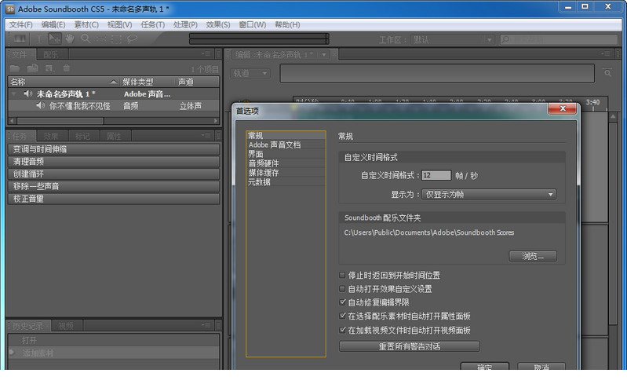Switch to the 标记 panel tab
The image size is (627, 384).
[x=82, y=137]
